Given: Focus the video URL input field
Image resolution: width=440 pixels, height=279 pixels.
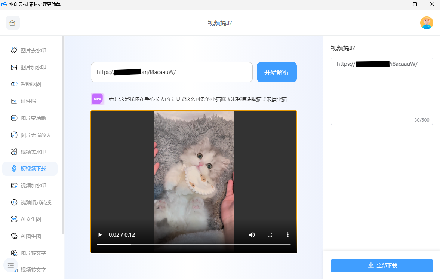Looking at the screenshot, I should tap(172, 72).
